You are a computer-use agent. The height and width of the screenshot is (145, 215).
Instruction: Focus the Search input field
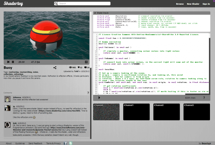pos(84,4)
